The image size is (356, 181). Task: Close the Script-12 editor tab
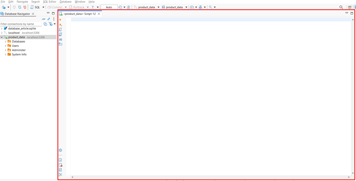pyautogui.click(x=99, y=14)
